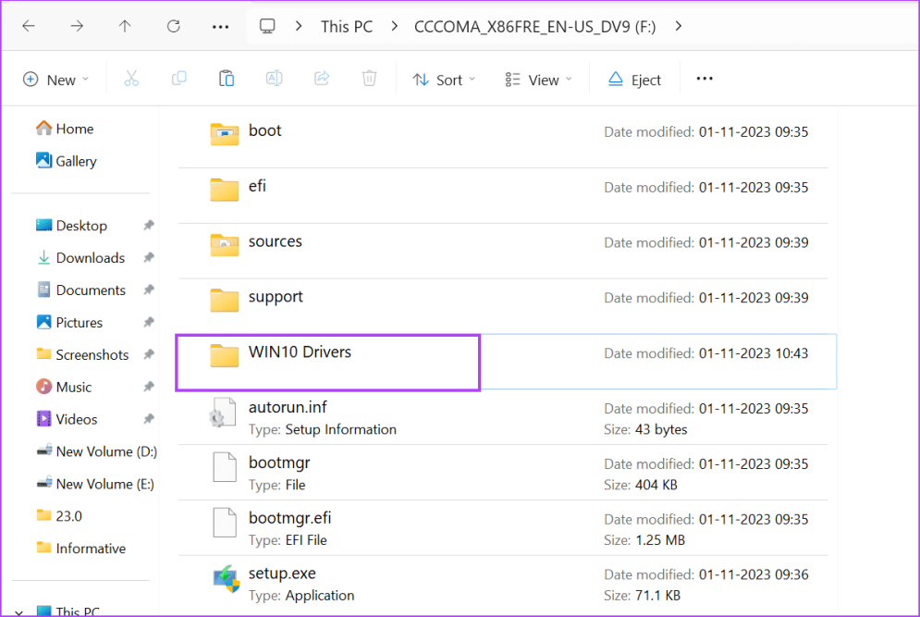Refresh the current folder view

(173, 27)
